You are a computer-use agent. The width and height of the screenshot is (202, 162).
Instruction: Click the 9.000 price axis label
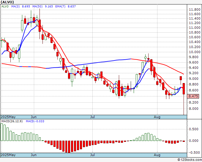tap(194, 79)
